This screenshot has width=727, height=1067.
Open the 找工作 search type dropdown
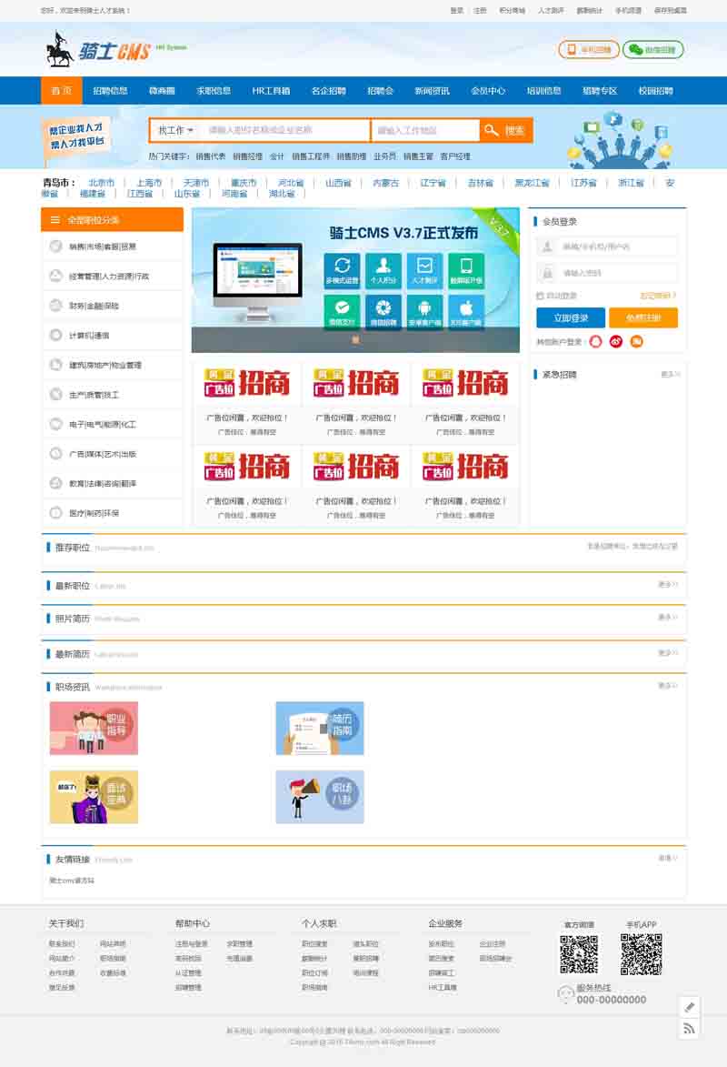[175, 131]
